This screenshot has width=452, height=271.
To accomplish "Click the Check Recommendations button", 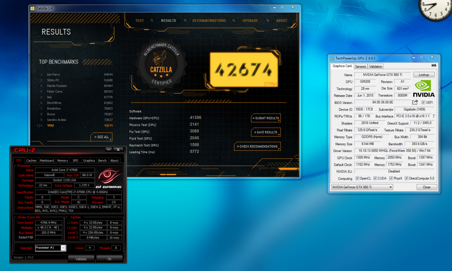I will (x=257, y=146).
